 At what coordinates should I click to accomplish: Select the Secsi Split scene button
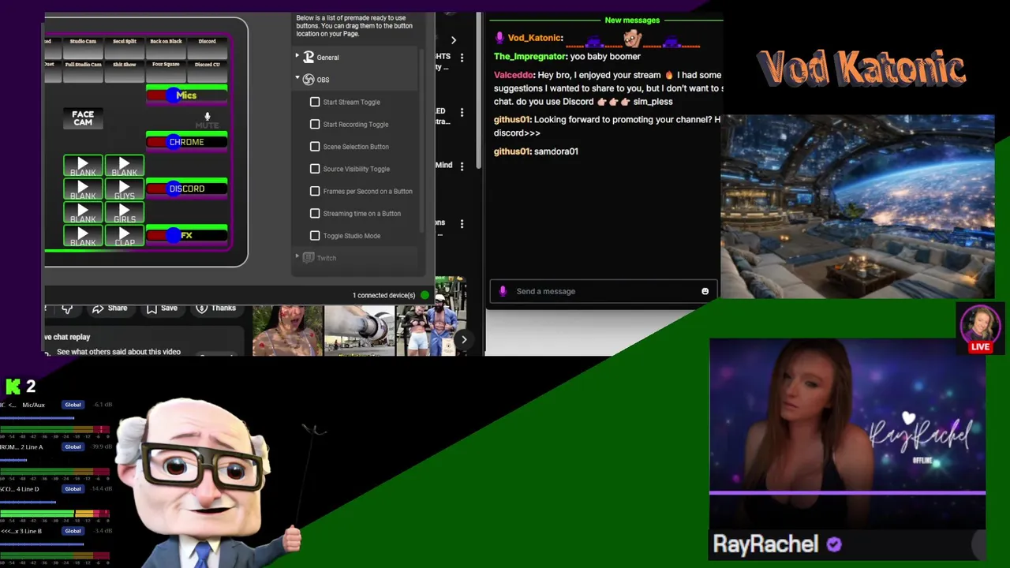(x=125, y=47)
